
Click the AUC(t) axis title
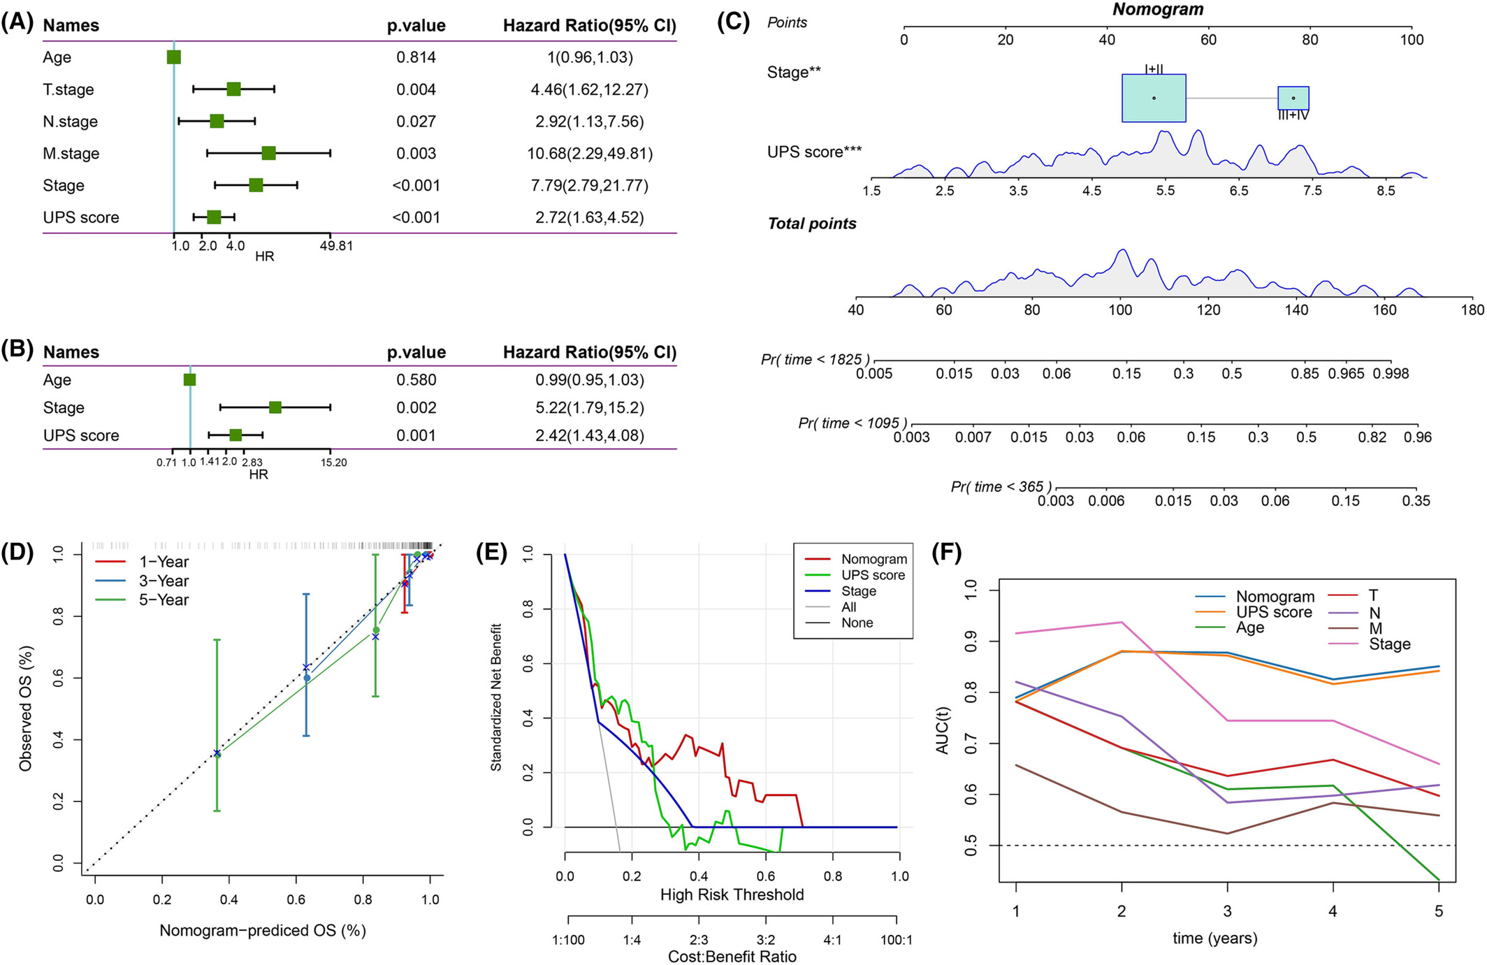[943, 730]
